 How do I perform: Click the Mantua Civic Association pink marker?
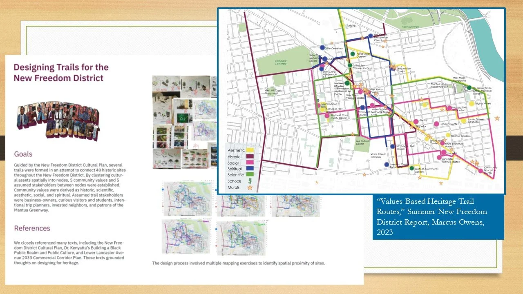click(449, 108)
